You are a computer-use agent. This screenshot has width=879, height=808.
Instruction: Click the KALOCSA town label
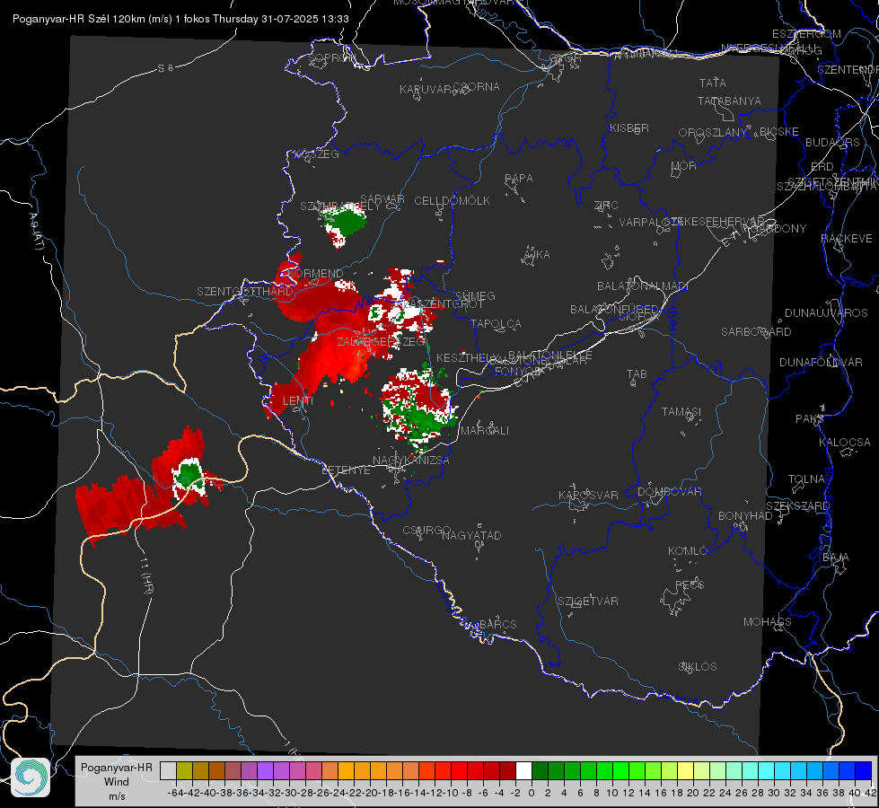(844, 443)
